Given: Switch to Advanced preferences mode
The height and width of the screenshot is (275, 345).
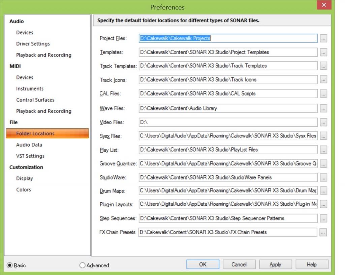Looking at the screenshot, I should pos(83,265).
